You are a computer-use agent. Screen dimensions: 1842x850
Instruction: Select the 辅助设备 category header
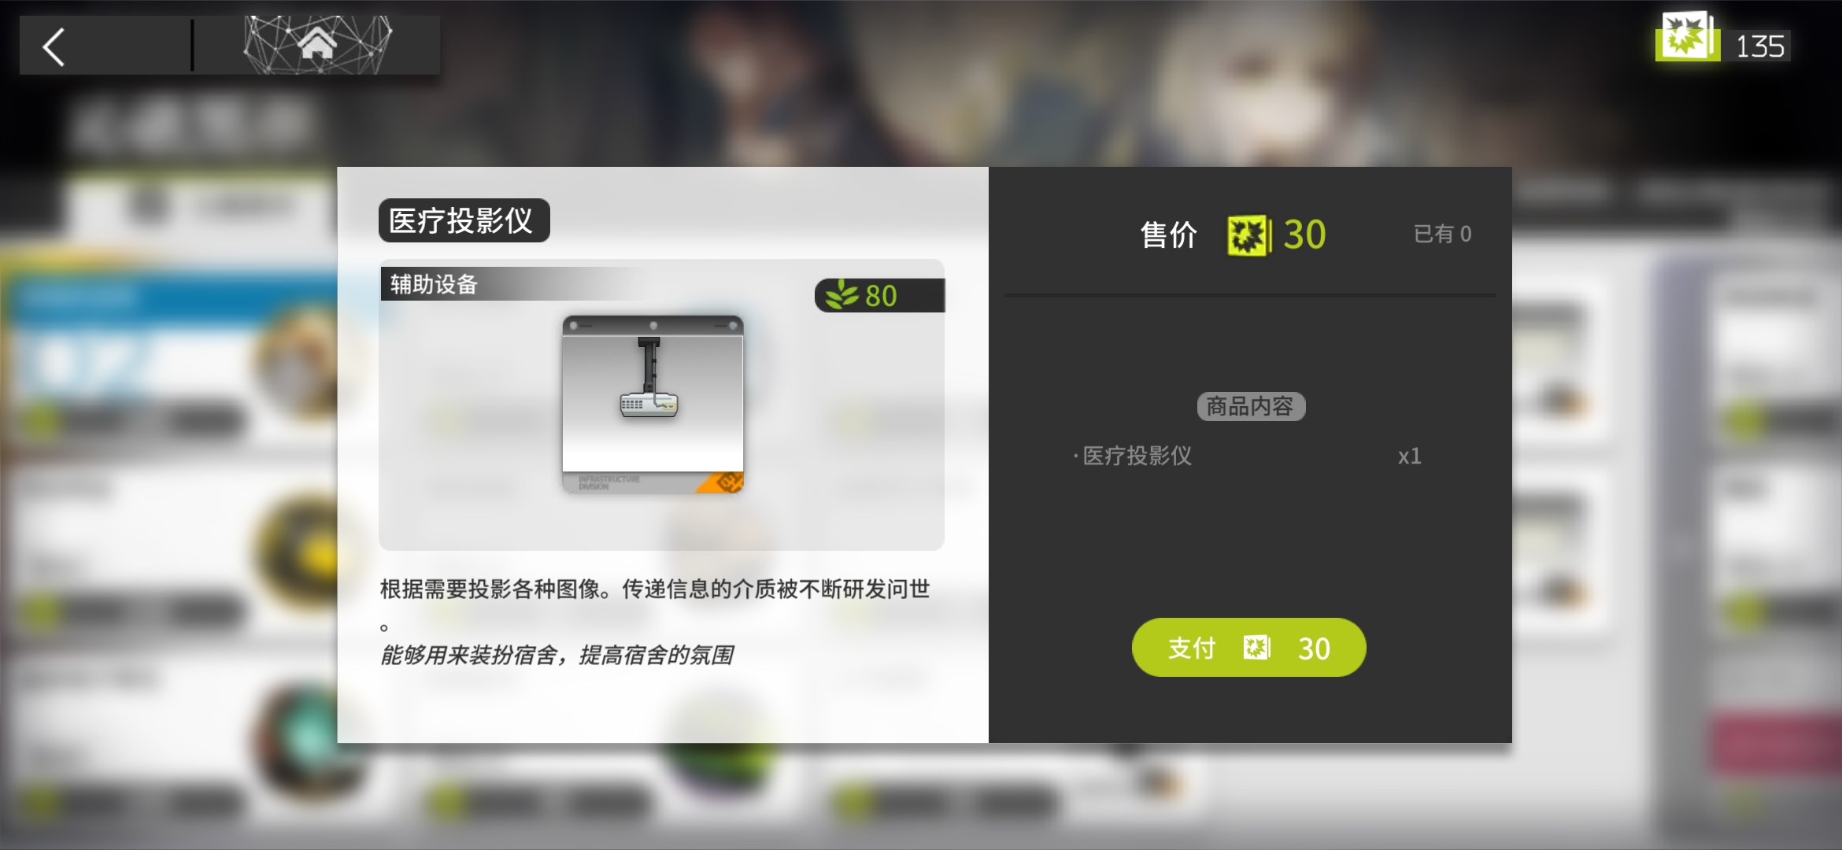tap(435, 284)
